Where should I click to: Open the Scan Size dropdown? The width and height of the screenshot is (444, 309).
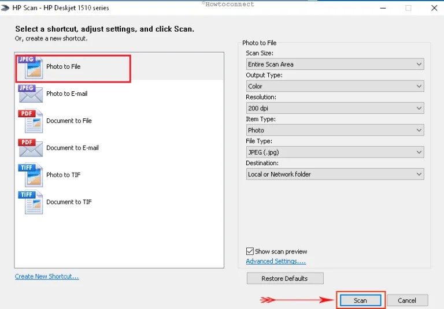click(335, 64)
